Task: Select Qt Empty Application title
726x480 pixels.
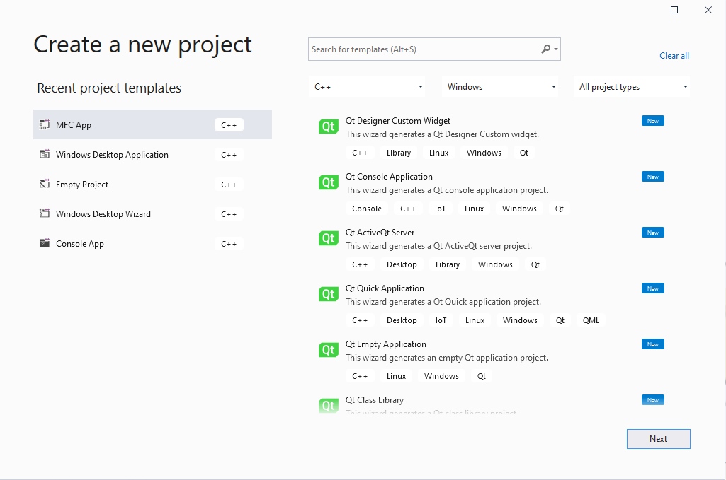Action: coord(386,344)
